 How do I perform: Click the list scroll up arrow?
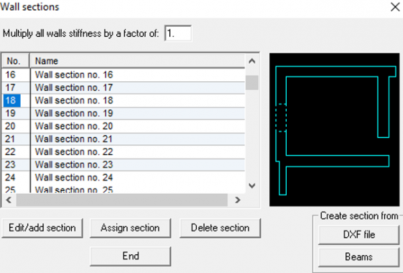(252, 61)
